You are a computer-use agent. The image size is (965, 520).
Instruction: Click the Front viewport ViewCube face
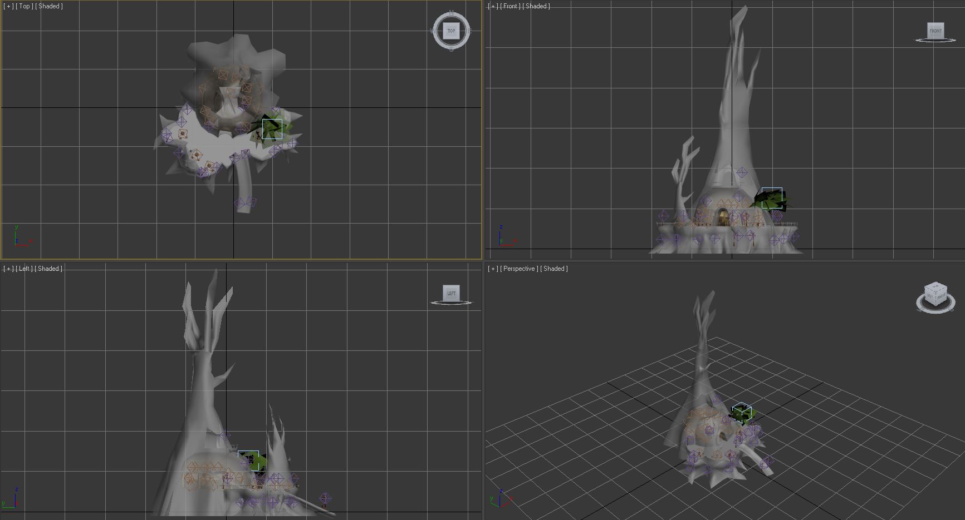[935, 31]
